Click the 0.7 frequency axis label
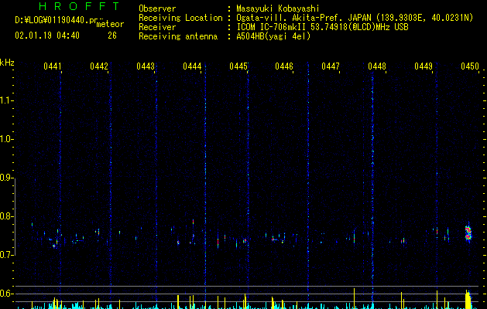This screenshot has width=487, height=309. pyautogui.click(x=7, y=255)
